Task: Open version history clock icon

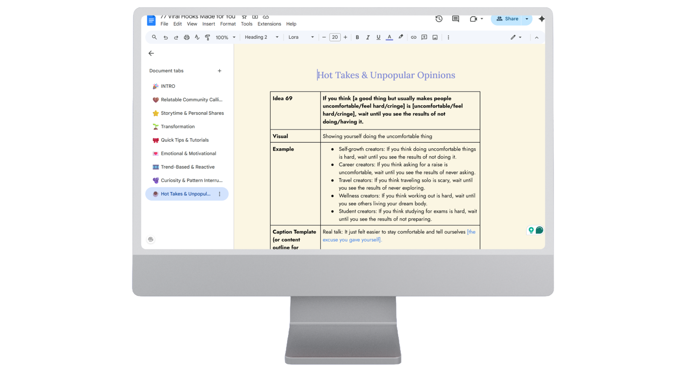Action: 439,19
